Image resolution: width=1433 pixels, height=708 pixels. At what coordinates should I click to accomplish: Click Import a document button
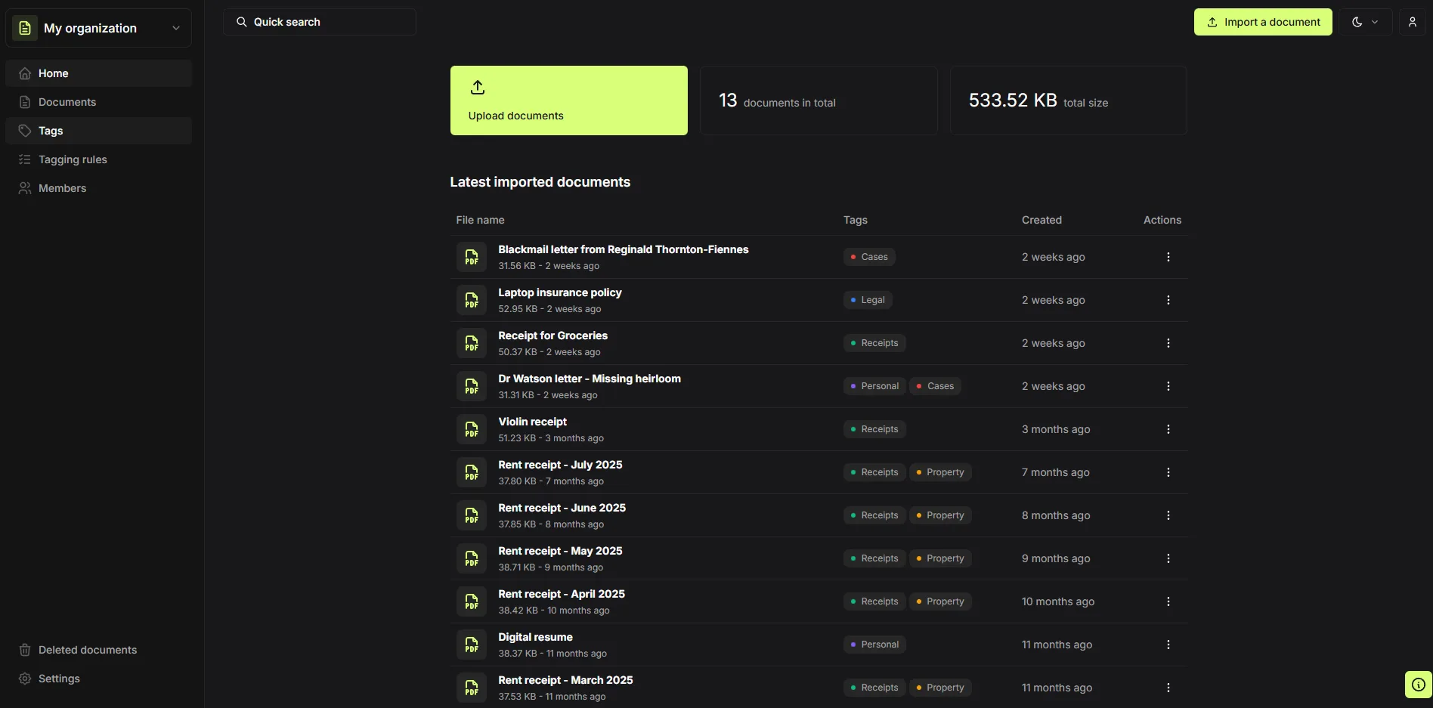[x=1262, y=22]
